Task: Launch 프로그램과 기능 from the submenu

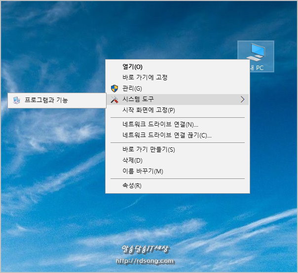Action: pyautogui.click(x=46, y=100)
